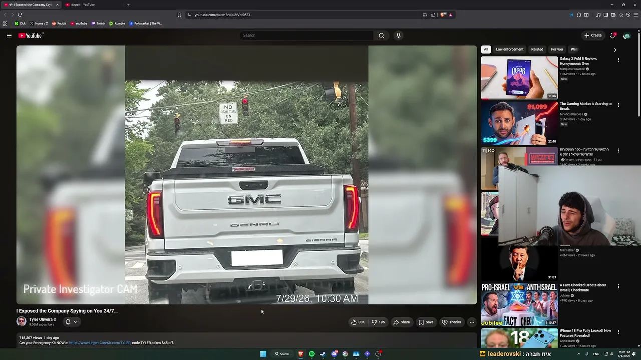Open Steam from the taskbar
Screen dimensions: 641x360
click(323, 354)
